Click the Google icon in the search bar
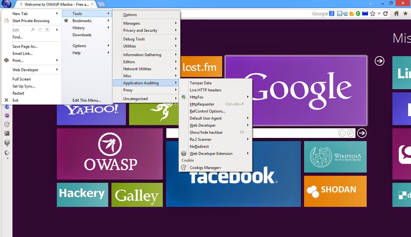This screenshot has height=237, width=411. coord(331,14)
